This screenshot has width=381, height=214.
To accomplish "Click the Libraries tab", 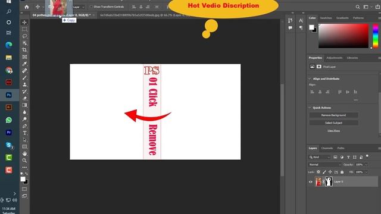I will point(352,58).
